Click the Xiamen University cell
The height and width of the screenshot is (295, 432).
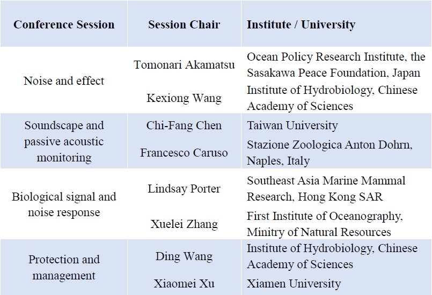point(294,283)
